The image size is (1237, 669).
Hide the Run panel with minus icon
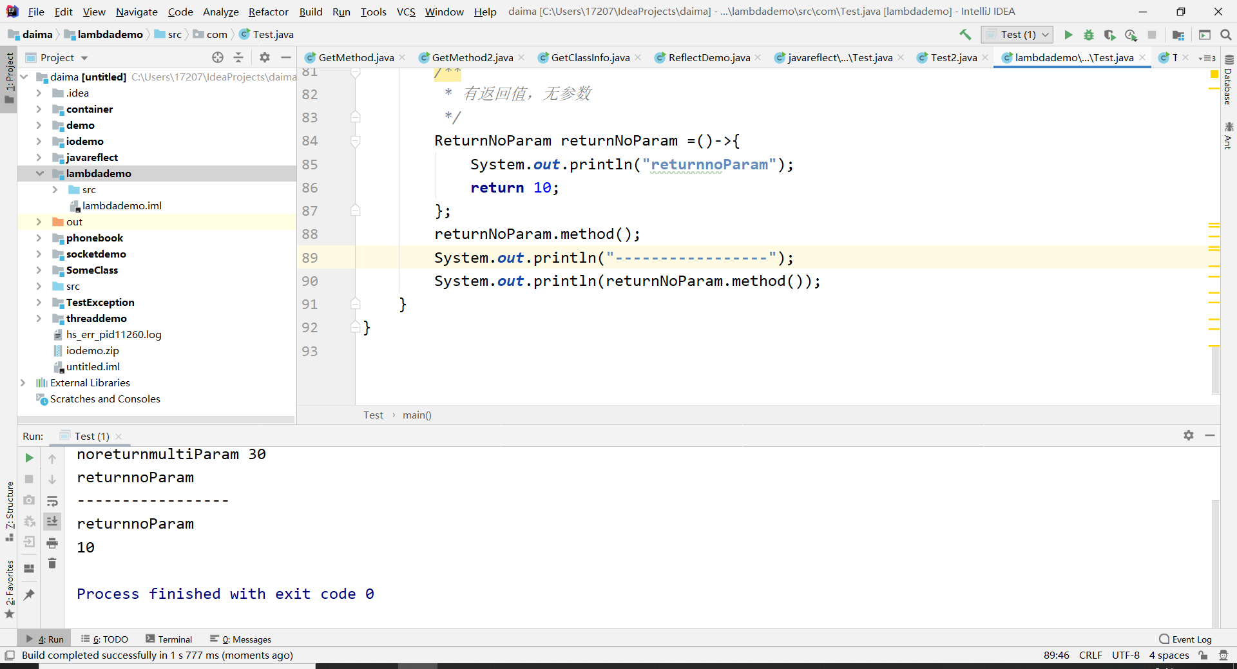1210,435
